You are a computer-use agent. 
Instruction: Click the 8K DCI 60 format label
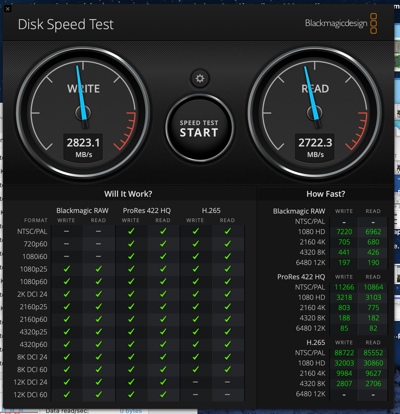point(32,369)
